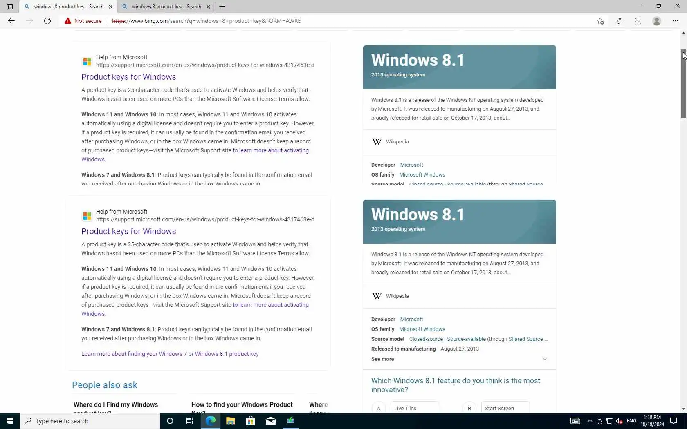
Task: Switch to the second 'windows 8 product key' tab
Action: tap(166, 7)
